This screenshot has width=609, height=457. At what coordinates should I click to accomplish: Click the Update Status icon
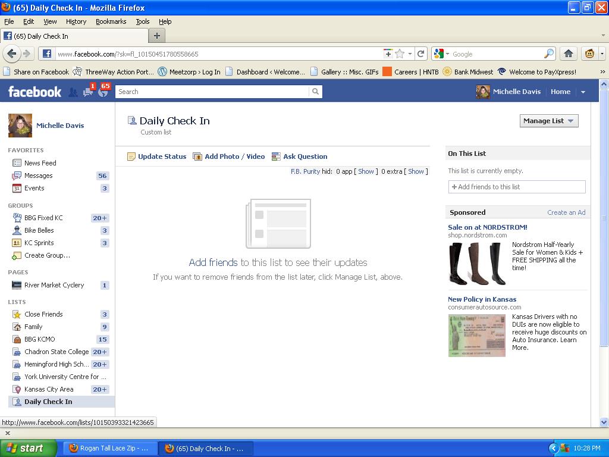(131, 156)
